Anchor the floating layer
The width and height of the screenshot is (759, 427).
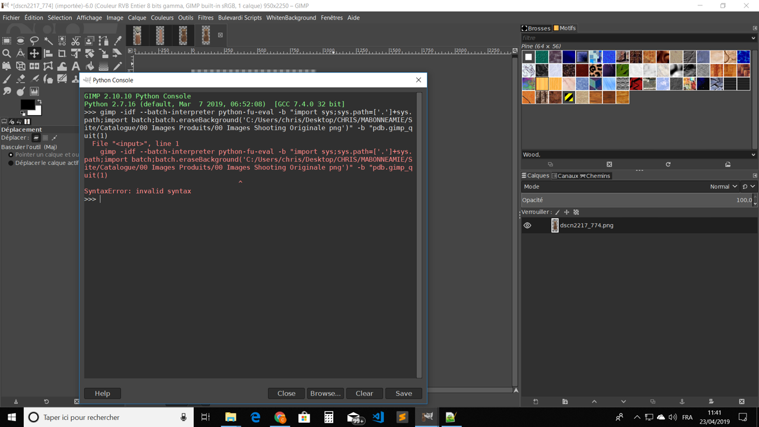[x=682, y=401]
